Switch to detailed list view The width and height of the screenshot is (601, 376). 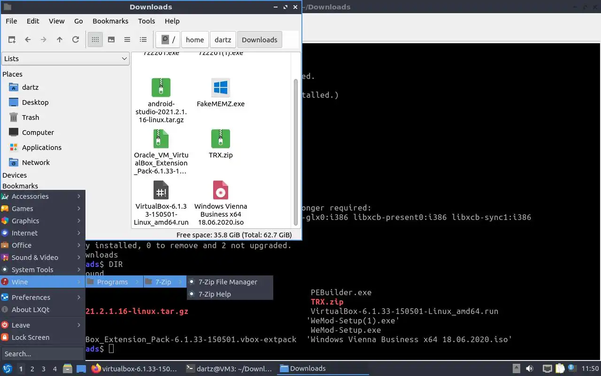click(x=143, y=40)
